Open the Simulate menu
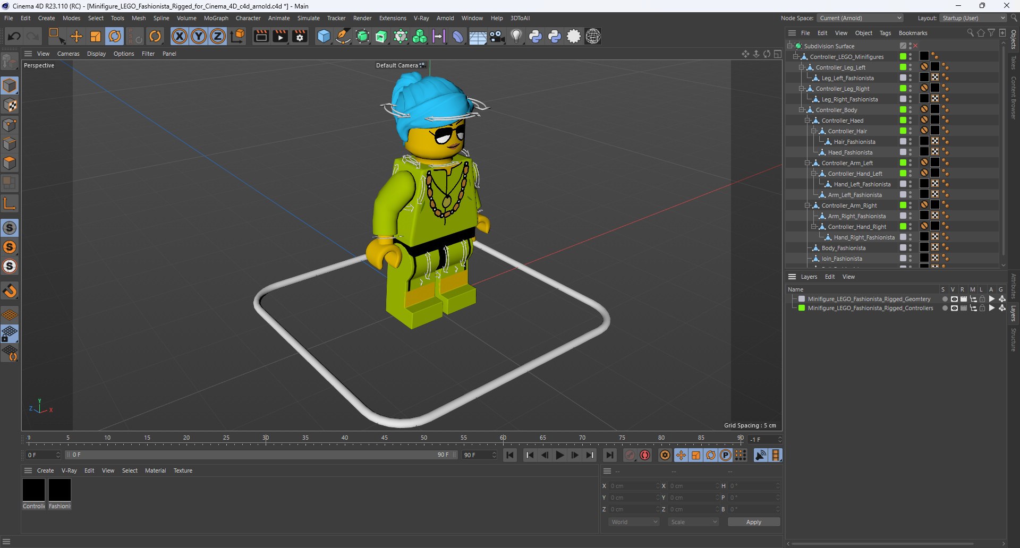Viewport: 1020px width, 548px height. point(309,18)
